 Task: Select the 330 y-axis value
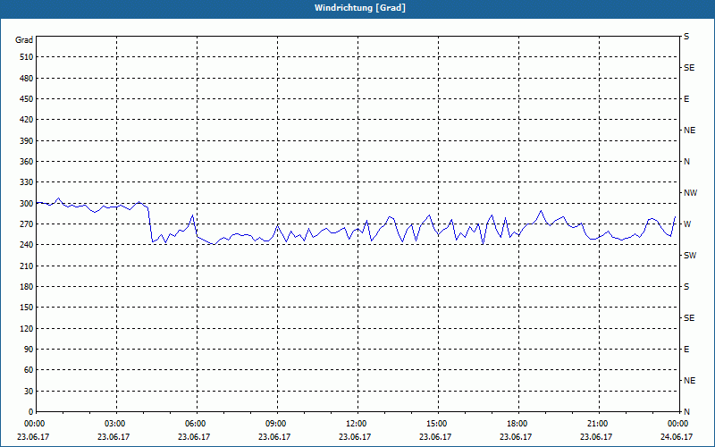pyautogui.click(x=27, y=182)
